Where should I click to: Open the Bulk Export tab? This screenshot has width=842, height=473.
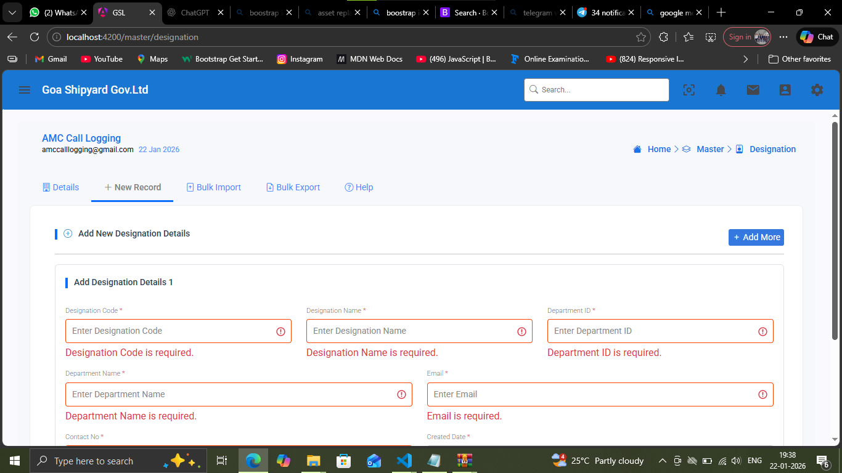point(293,187)
